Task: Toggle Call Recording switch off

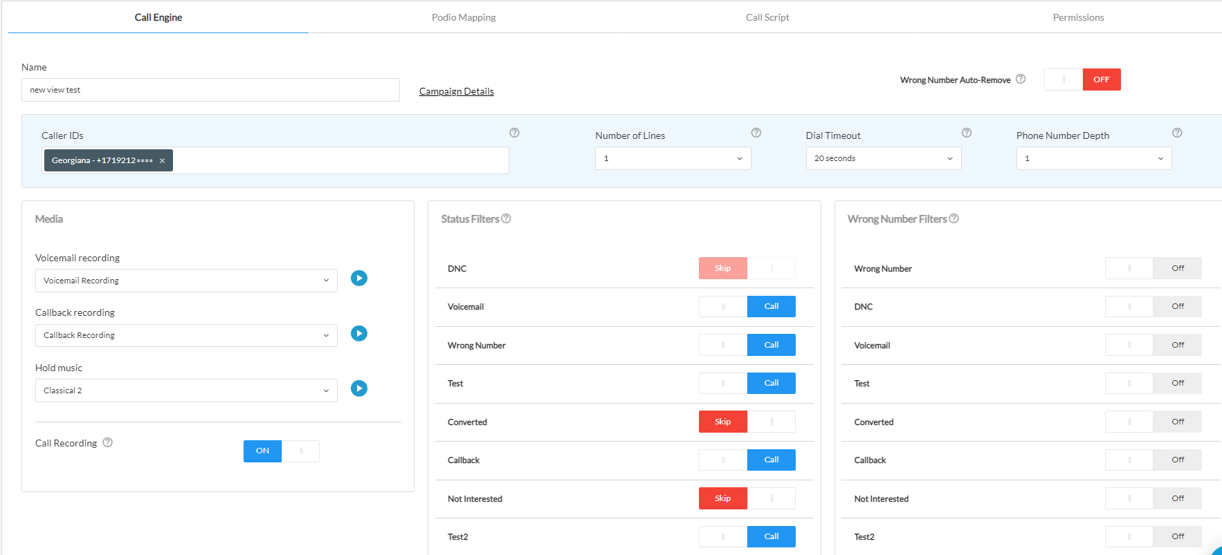Action: click(281, 451)
